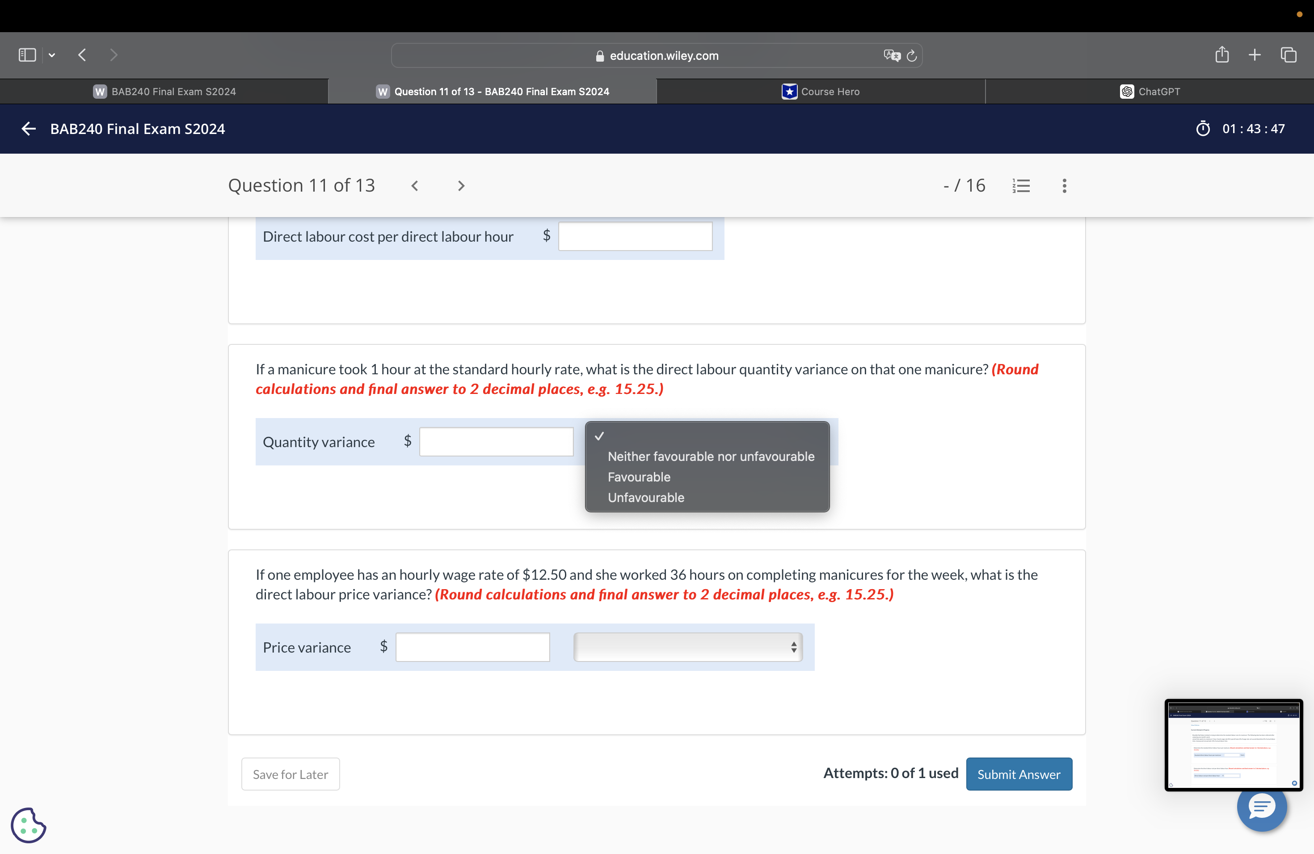
Task: Open the three-dot more options menu
Action: (1064, 186)
